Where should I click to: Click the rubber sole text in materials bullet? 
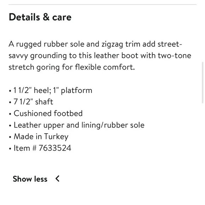124,125
